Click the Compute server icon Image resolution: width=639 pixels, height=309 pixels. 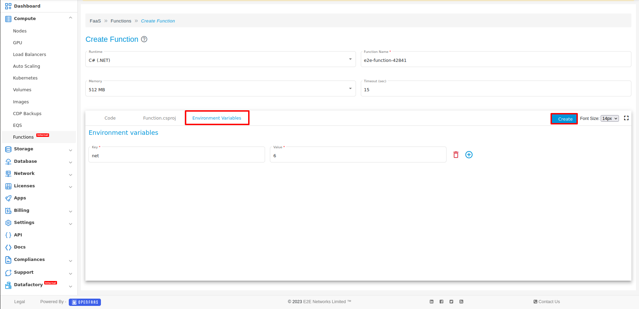click(x=8, y=19)
